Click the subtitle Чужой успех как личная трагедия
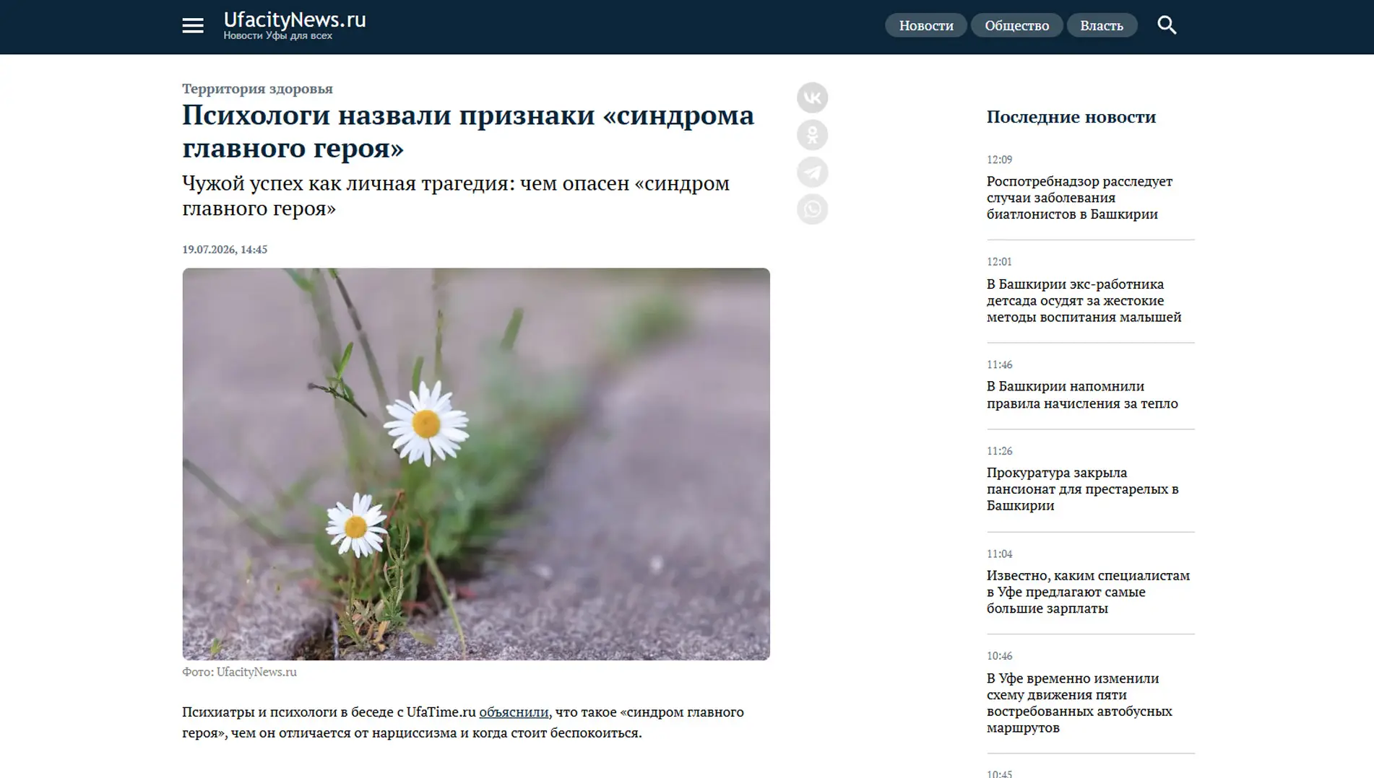The width and height of the screenshot is (1374, 778). (456, 196)
